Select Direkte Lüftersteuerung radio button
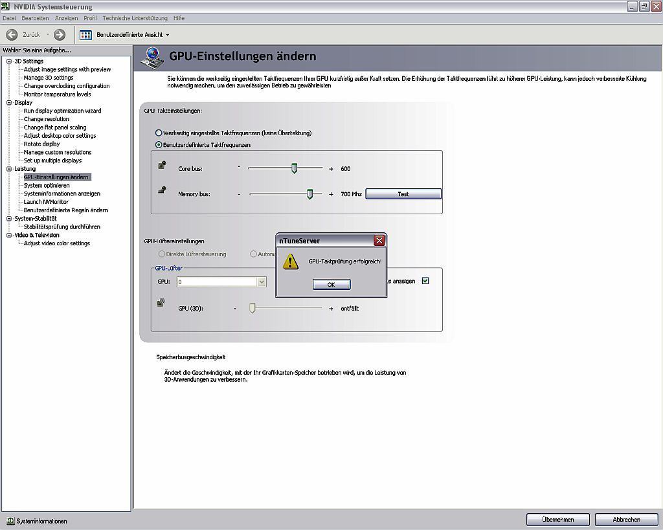 click(161, 254)
